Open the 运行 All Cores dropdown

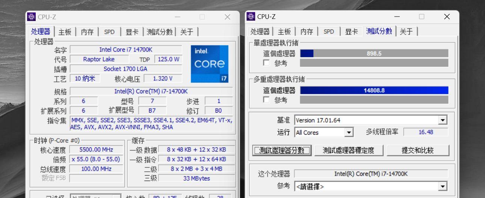click(324, 132)
